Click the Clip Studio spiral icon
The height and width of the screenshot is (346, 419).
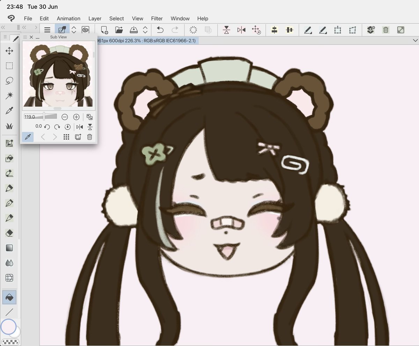[86, 30]
